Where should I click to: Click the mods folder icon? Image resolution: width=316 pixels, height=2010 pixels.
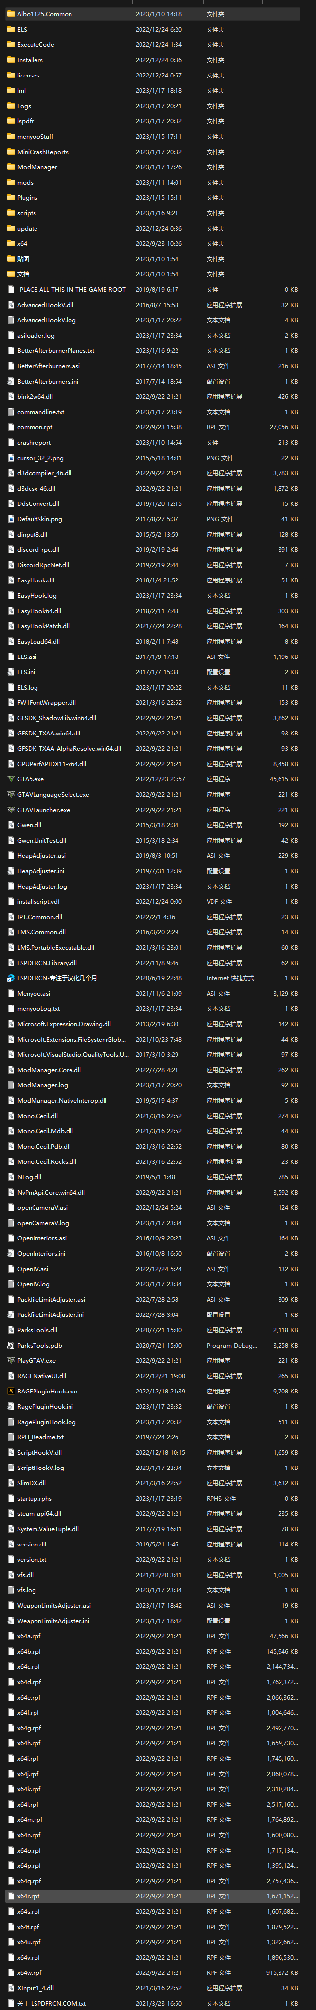[x=11, y=182]
